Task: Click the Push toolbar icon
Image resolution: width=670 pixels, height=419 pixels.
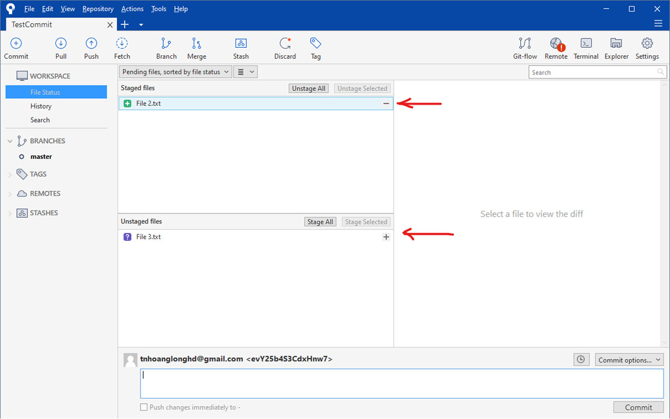Action: pyautogui.click(x=91, y=44)
